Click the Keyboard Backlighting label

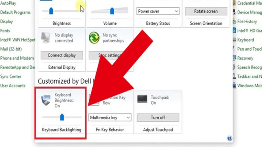[62, 130]
